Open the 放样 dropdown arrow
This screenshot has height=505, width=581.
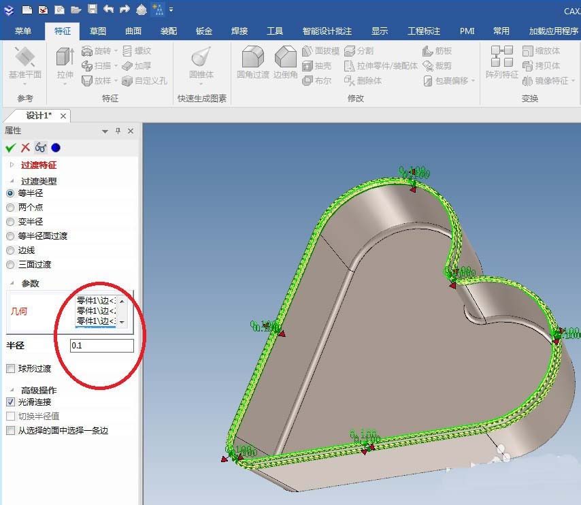click(x=116, y=80)
